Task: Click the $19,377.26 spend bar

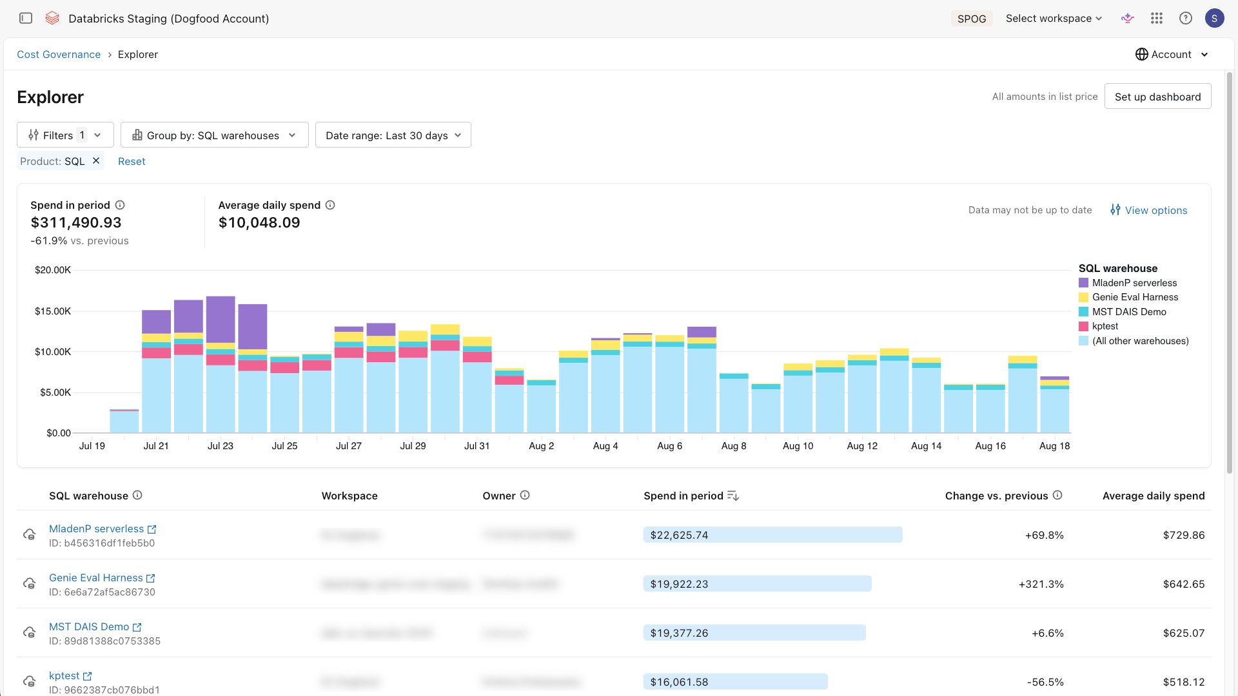Action: (x=754, y=633)
